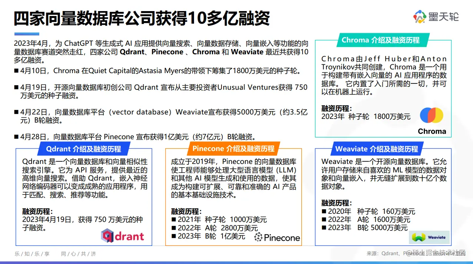Click the bullet starting 4月10日，Chroma
The image size is (473, 264).
pyautogui.click(x=158, y=71)
